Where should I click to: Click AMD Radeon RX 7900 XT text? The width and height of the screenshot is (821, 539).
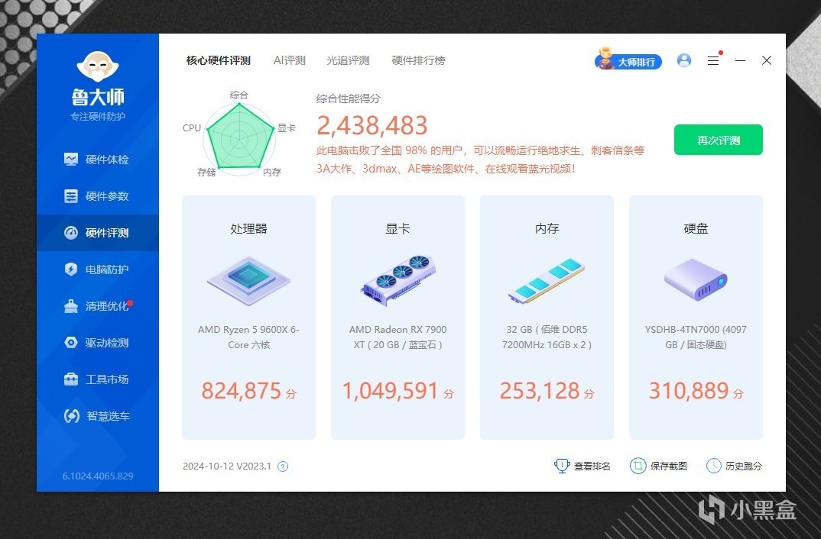tap(398, 337)
